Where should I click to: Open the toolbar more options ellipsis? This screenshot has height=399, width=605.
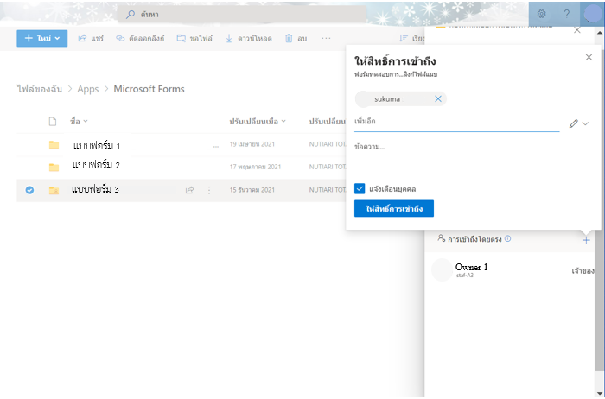pyautogui.click(x=326, y=39)
